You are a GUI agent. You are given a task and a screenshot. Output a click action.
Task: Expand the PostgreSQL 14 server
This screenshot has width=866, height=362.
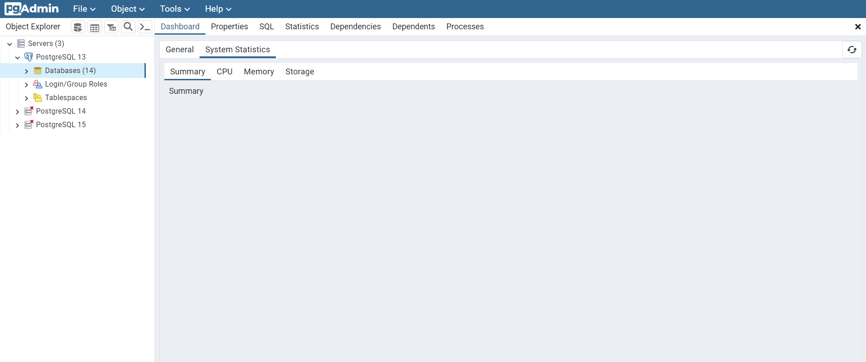[x=17, y=111]
